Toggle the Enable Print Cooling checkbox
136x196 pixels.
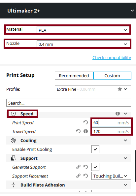tap(95, 149)
